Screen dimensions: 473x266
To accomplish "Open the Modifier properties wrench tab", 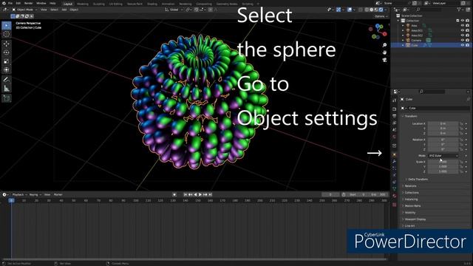I will point(394,162).
